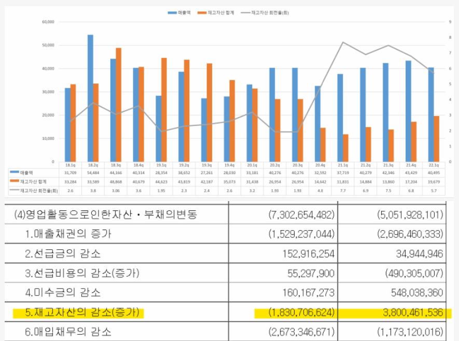Select the amount (1,173,120,016)

410,332
